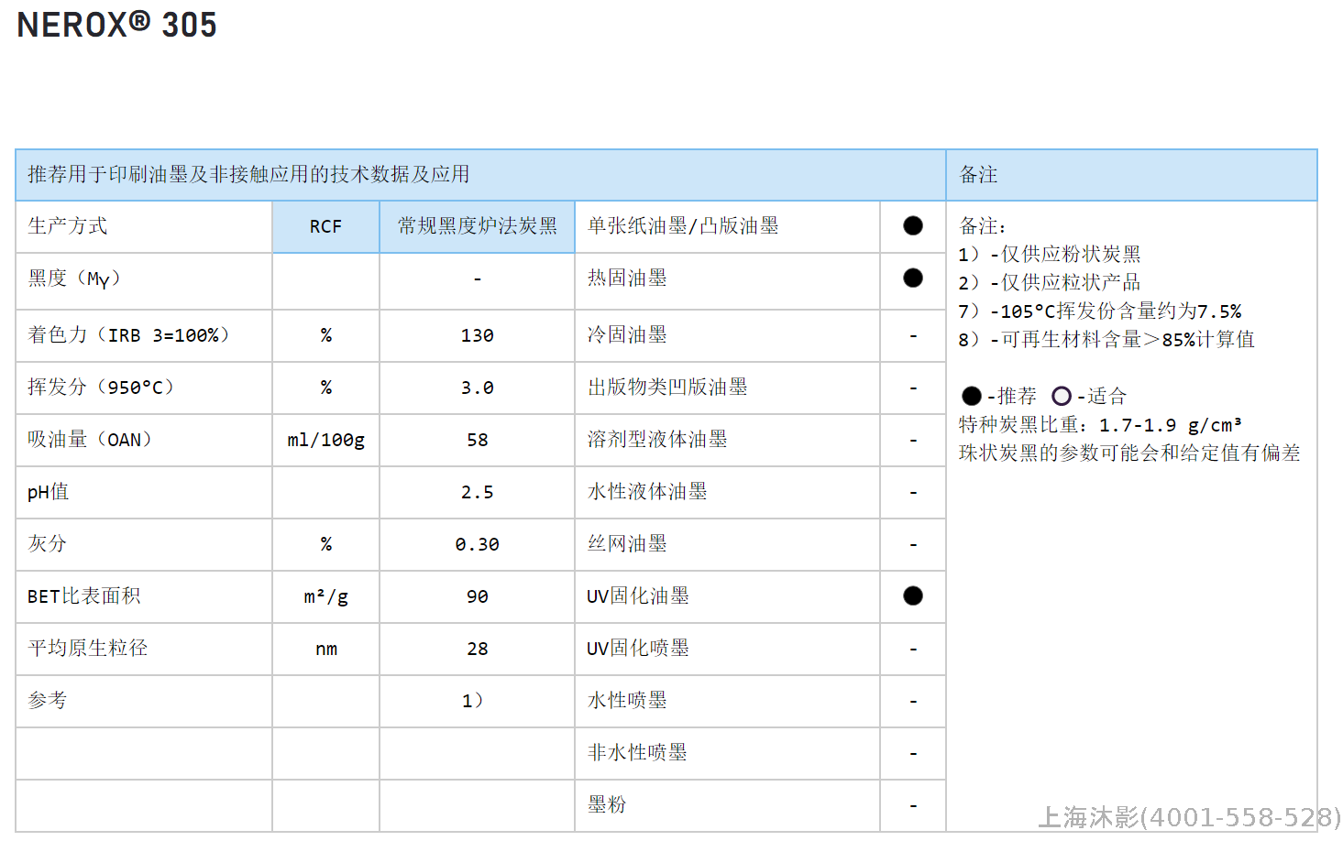Viewport: 1343px width, 841px height.
Task: Select the BET比表面积 value cell showing 90
Action: coord(477,595)
